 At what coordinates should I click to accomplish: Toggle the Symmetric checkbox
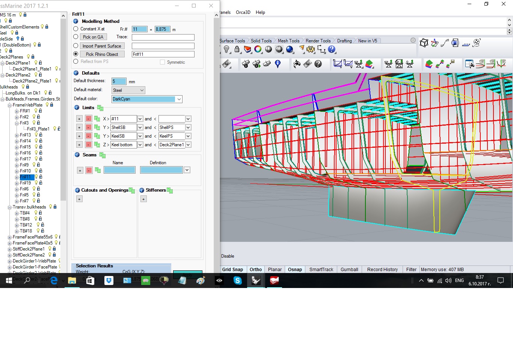pos(163,62)
